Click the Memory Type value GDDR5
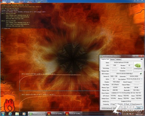 click(115, 87)
